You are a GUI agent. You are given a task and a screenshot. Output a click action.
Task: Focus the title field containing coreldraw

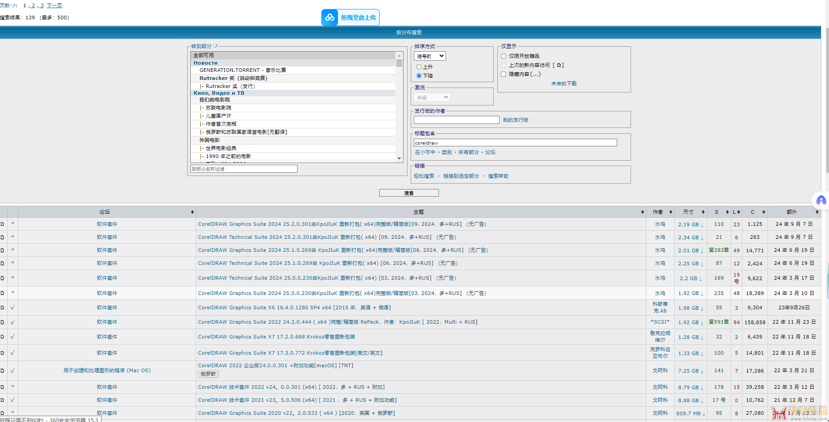coord(515,142)
